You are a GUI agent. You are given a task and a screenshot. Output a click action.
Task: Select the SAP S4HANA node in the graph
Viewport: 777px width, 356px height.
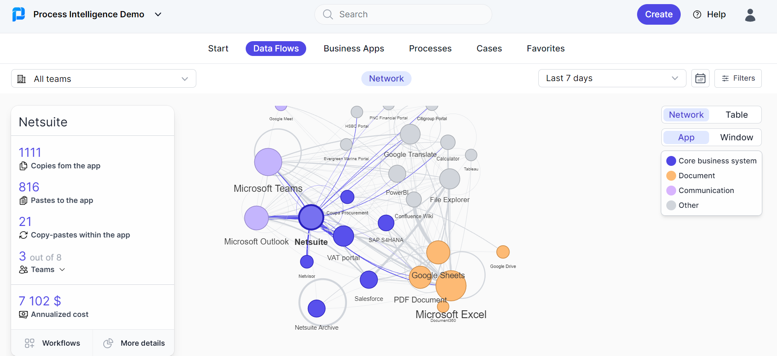386,223
